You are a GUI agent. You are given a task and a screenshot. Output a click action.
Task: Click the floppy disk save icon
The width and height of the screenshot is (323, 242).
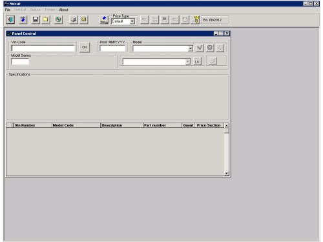(36, 20)
